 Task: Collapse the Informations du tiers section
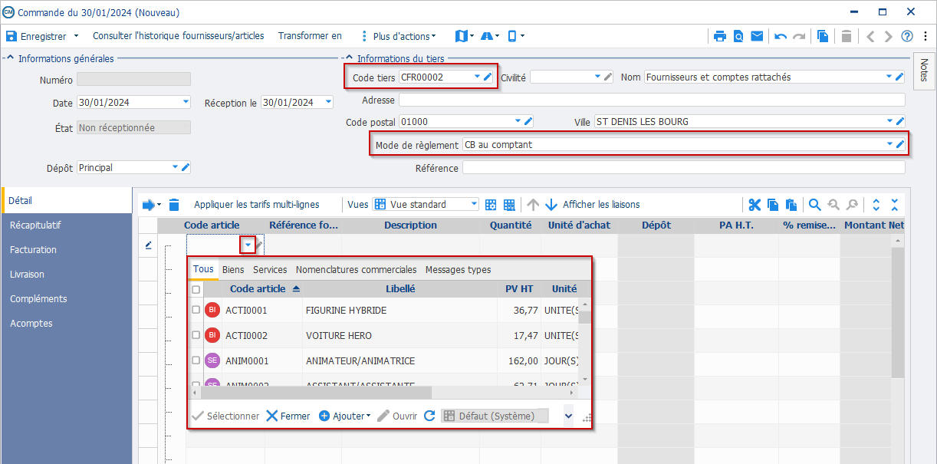coord(349,58)
